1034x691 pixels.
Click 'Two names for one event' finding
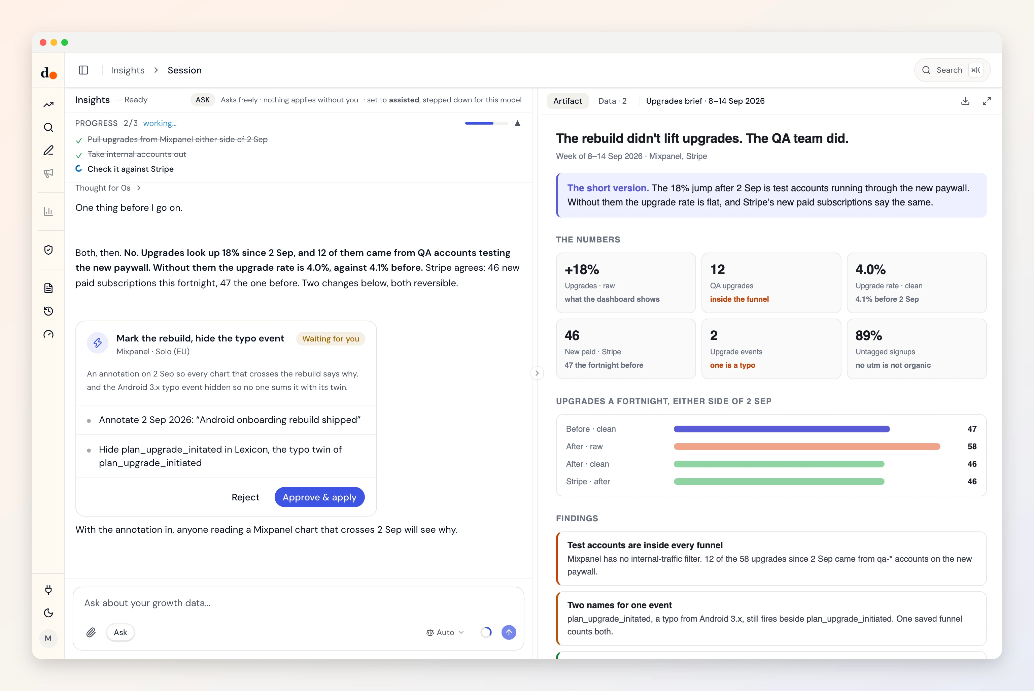coord(771,619)
